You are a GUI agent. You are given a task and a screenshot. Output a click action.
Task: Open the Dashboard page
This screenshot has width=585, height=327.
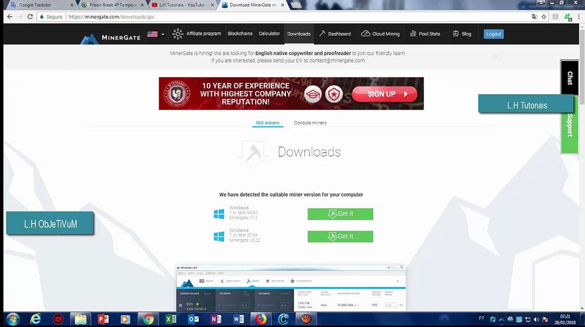pyautogui.click(x=335, y=34)
